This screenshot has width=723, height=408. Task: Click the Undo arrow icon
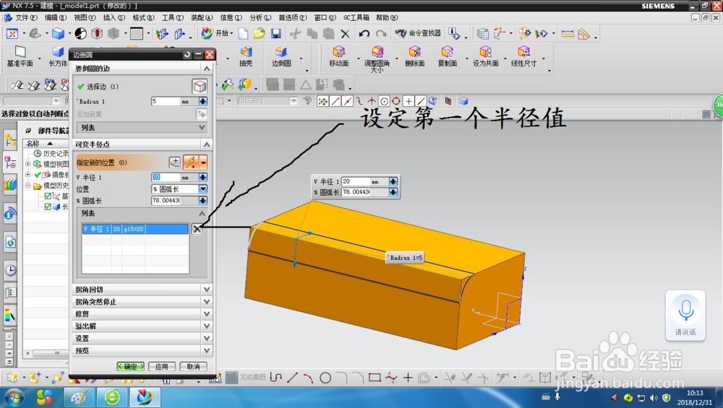pos(364,34)
